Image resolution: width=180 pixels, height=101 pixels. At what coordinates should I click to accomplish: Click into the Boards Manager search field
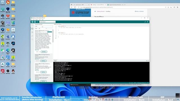[x=44, y=26]
